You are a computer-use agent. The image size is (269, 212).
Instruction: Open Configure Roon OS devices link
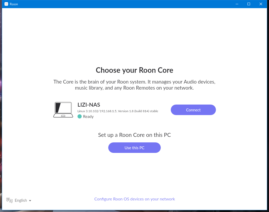click(x=134, y=199)
